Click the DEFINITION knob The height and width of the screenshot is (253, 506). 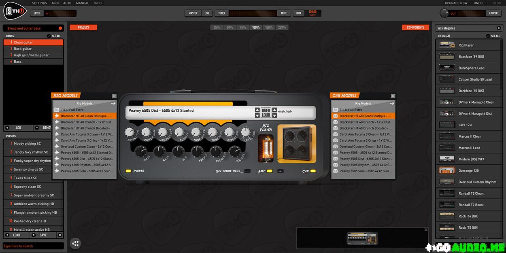[x=130, y=132]
